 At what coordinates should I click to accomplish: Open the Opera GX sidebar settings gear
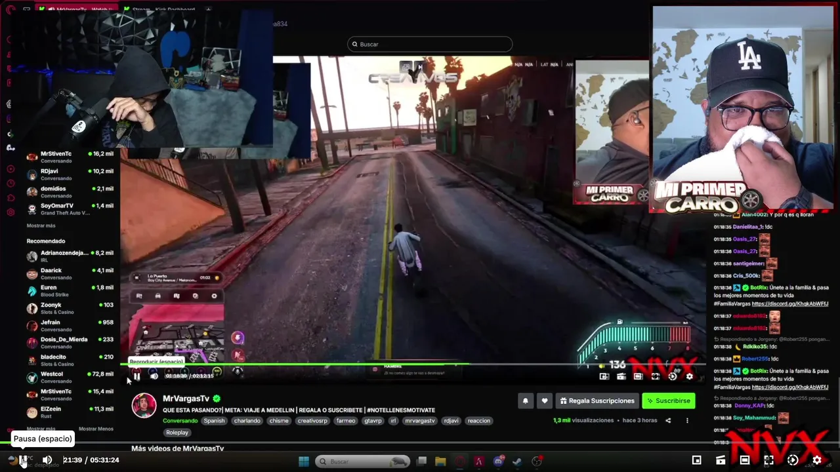(x=10, y=212)
